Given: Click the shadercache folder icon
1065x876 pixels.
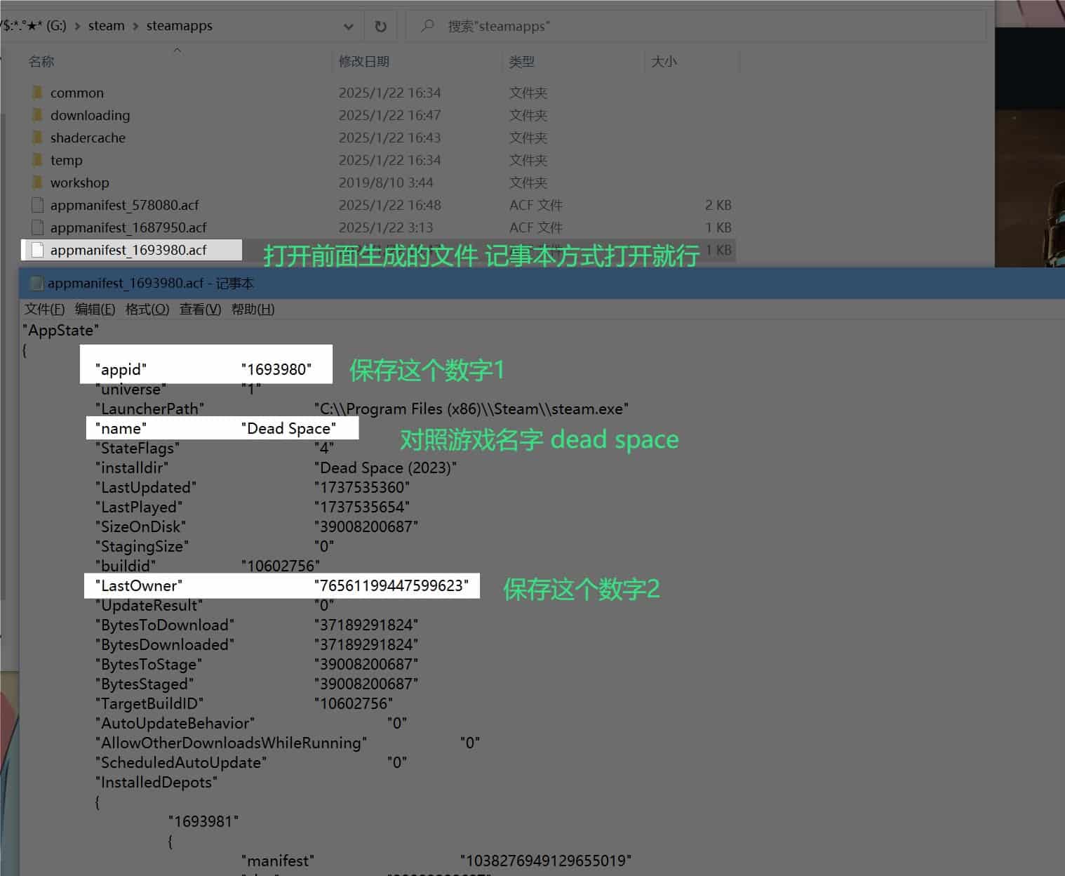Looking at the screenshot, I should [38, 138].
